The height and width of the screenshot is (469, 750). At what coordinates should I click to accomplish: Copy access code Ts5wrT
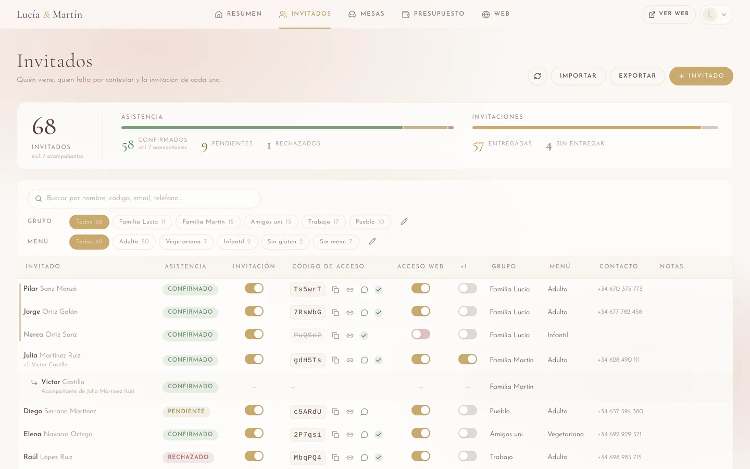pyautogui.click(x=335, y=290)
